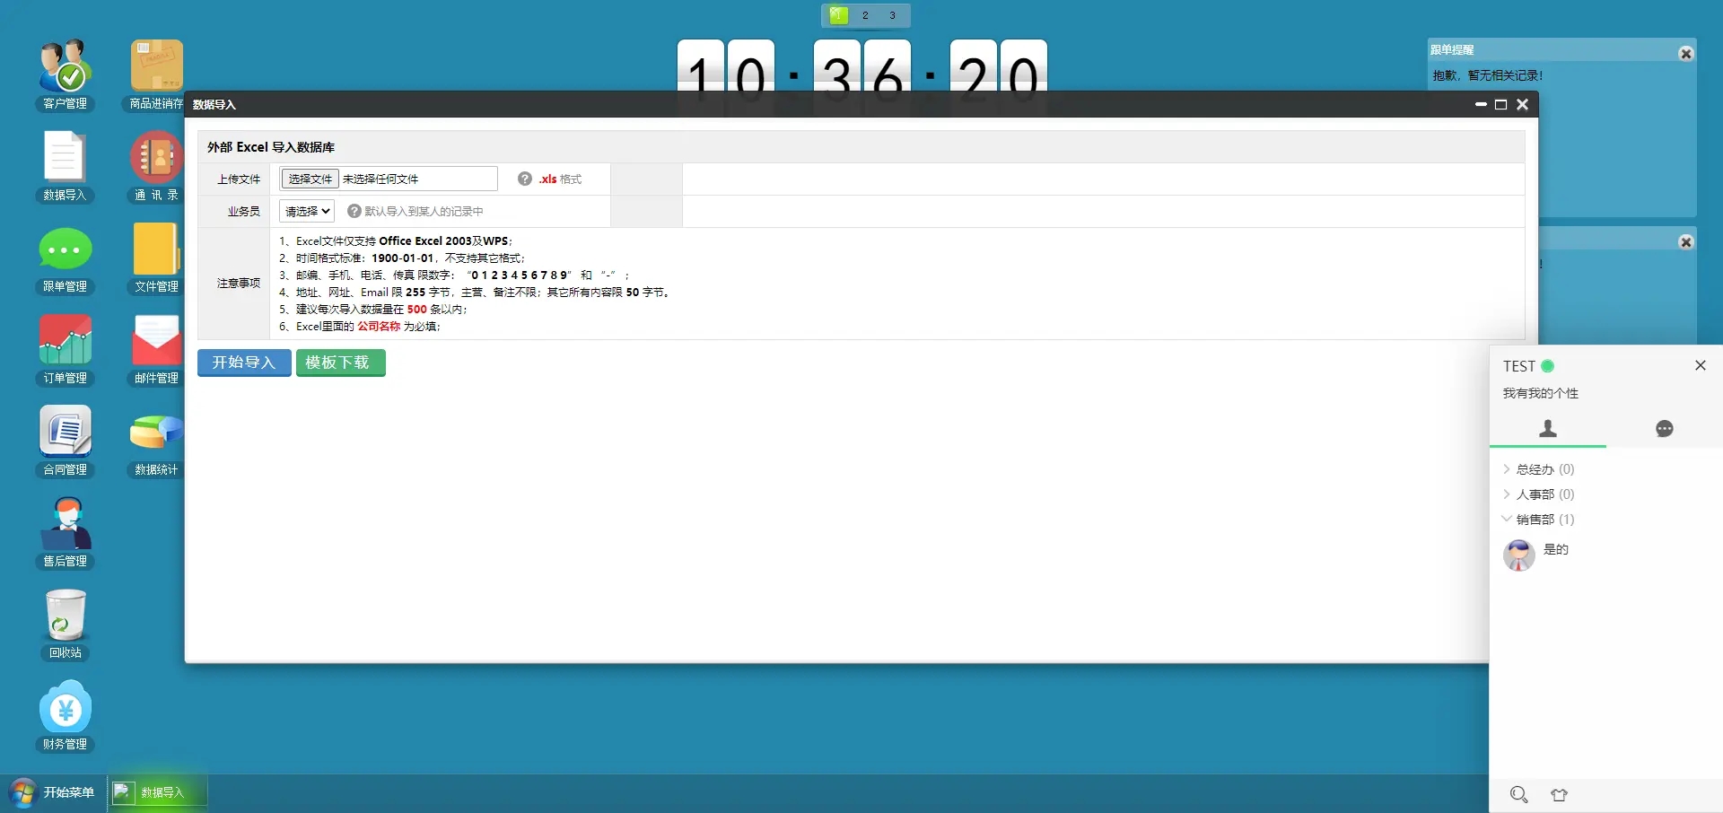Open the 邮件管理 envelope icon

click(x=156, y=341)
